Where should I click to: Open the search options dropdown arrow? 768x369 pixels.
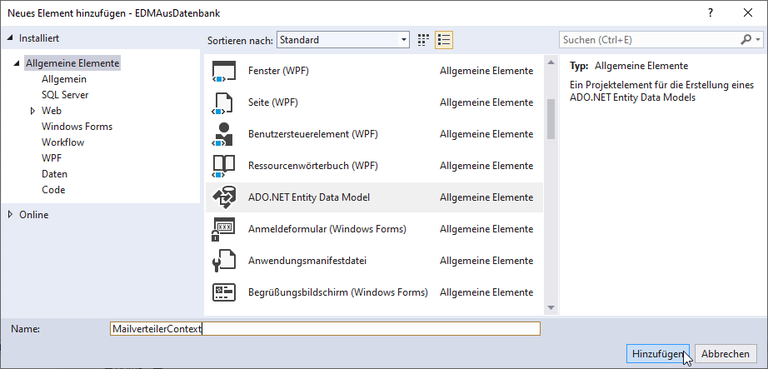[758, 40]
